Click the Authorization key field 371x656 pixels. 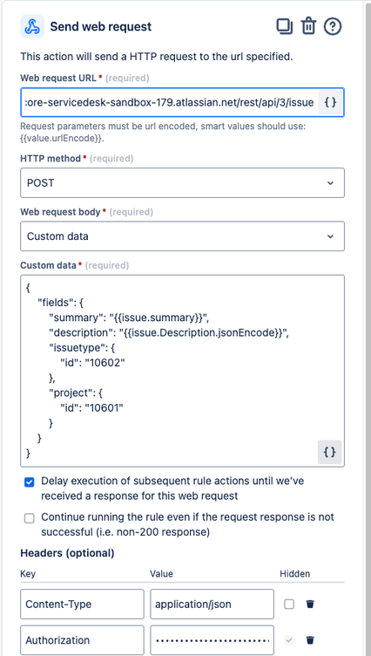point(83,640)
